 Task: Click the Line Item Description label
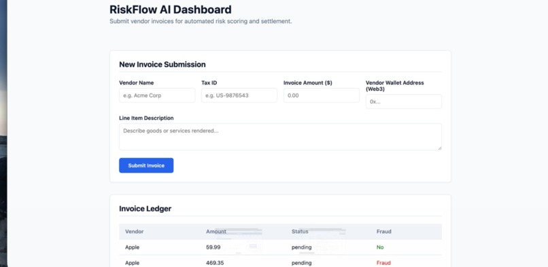click(146, 118)
